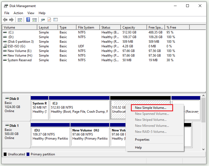Image resolution: width=209 pixels, height=166 pixels.
Task: Select the ESD-ISO (G:) disc icon
Action: pos(5,46)
